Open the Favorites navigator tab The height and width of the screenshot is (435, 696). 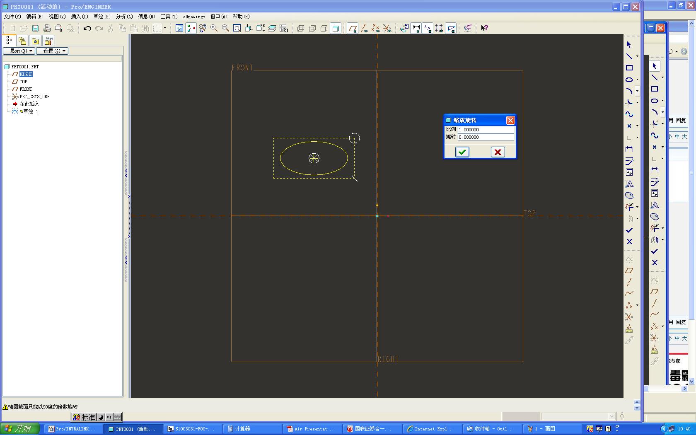(x=36, y=41)
